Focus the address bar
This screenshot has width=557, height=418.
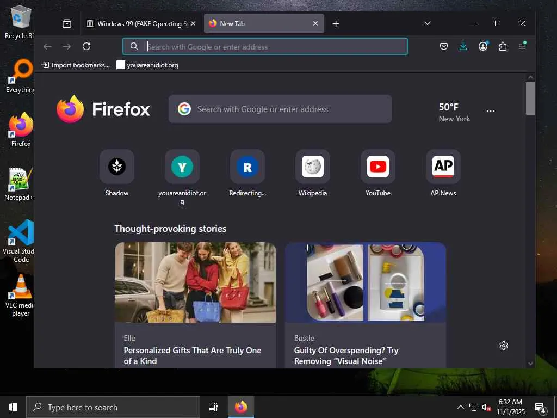click(265, 47)
